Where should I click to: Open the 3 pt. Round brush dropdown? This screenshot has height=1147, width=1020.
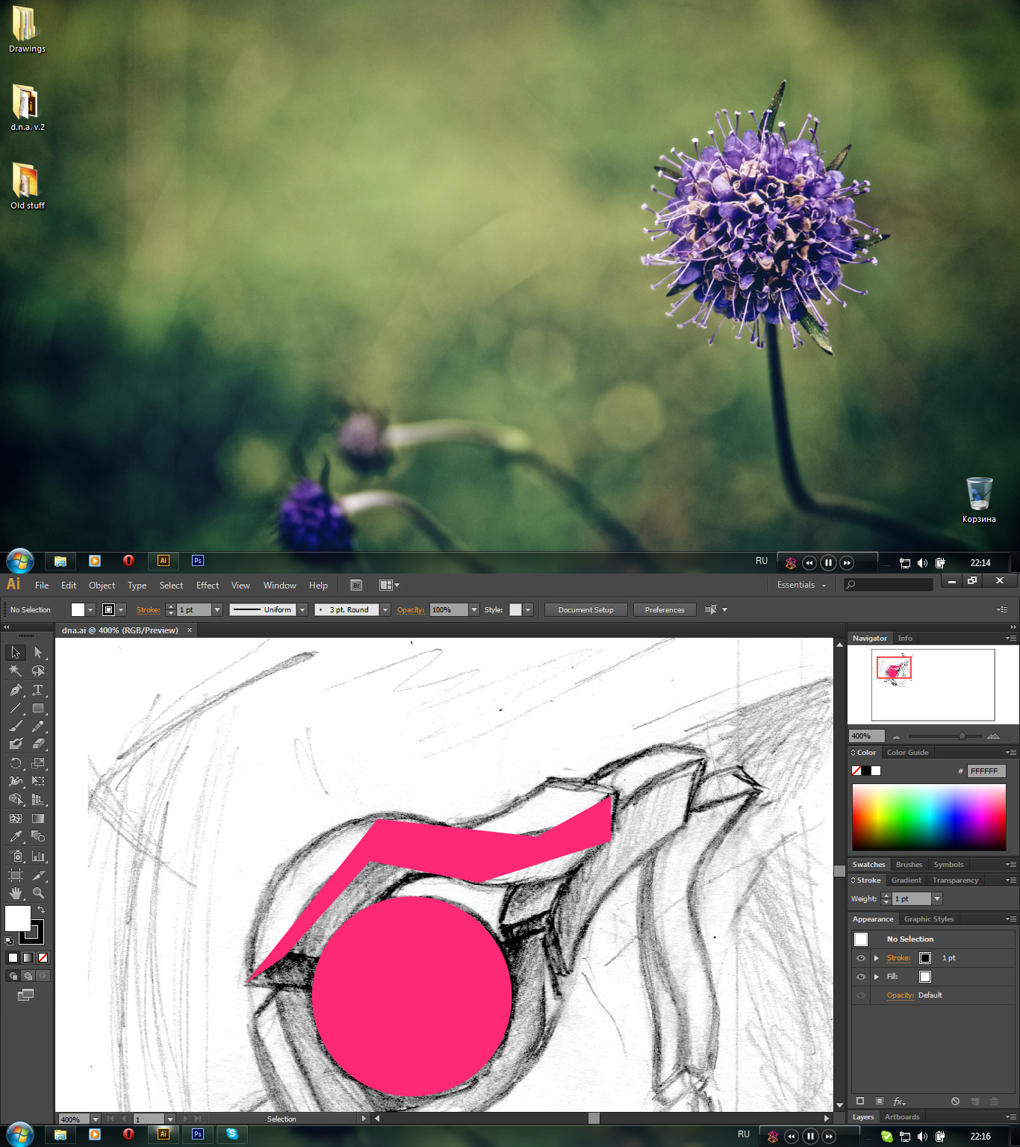(x=385, y=610)
